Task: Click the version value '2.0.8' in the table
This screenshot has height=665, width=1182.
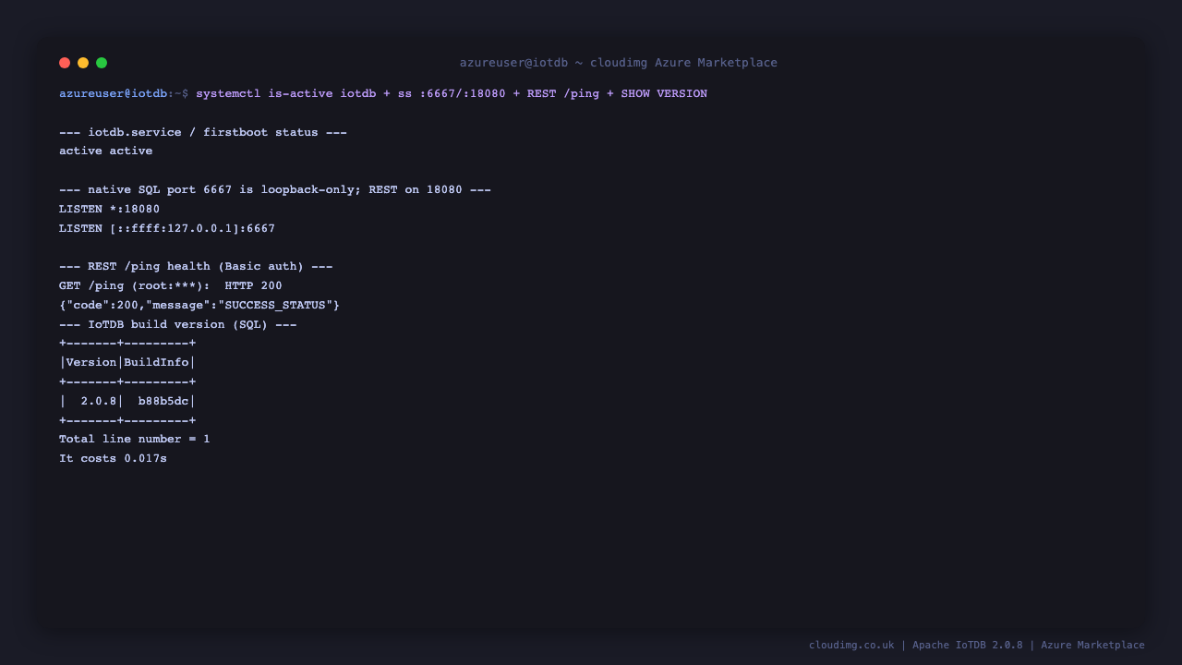Action: (x=99, y=401)
